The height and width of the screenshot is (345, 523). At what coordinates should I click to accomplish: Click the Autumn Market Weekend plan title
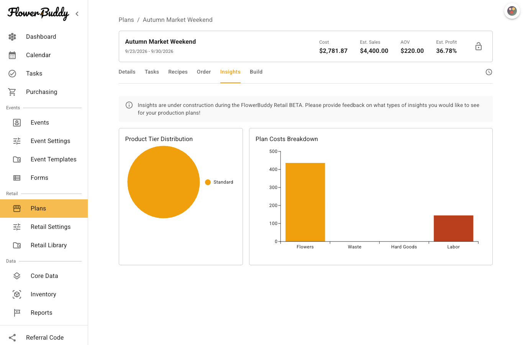coord(160,42)
